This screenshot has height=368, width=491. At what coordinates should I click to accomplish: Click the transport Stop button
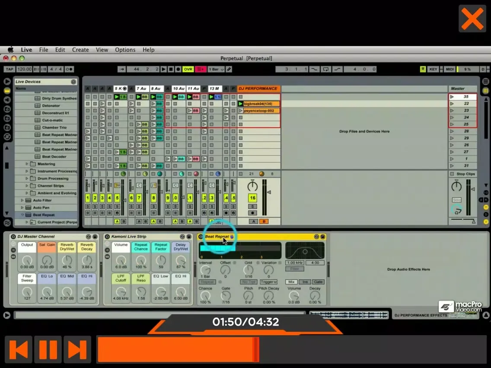point(171,69)
